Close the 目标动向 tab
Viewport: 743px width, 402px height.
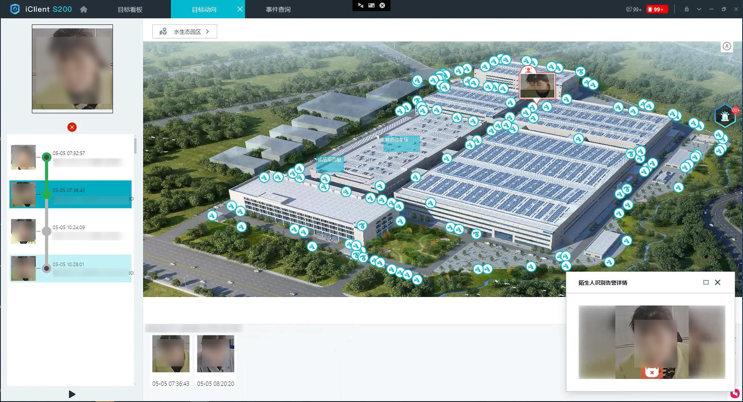point(240,9)
